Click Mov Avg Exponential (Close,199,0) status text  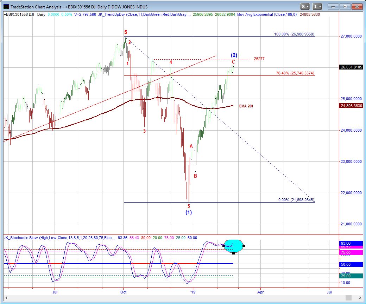click(x=267, y=14)
